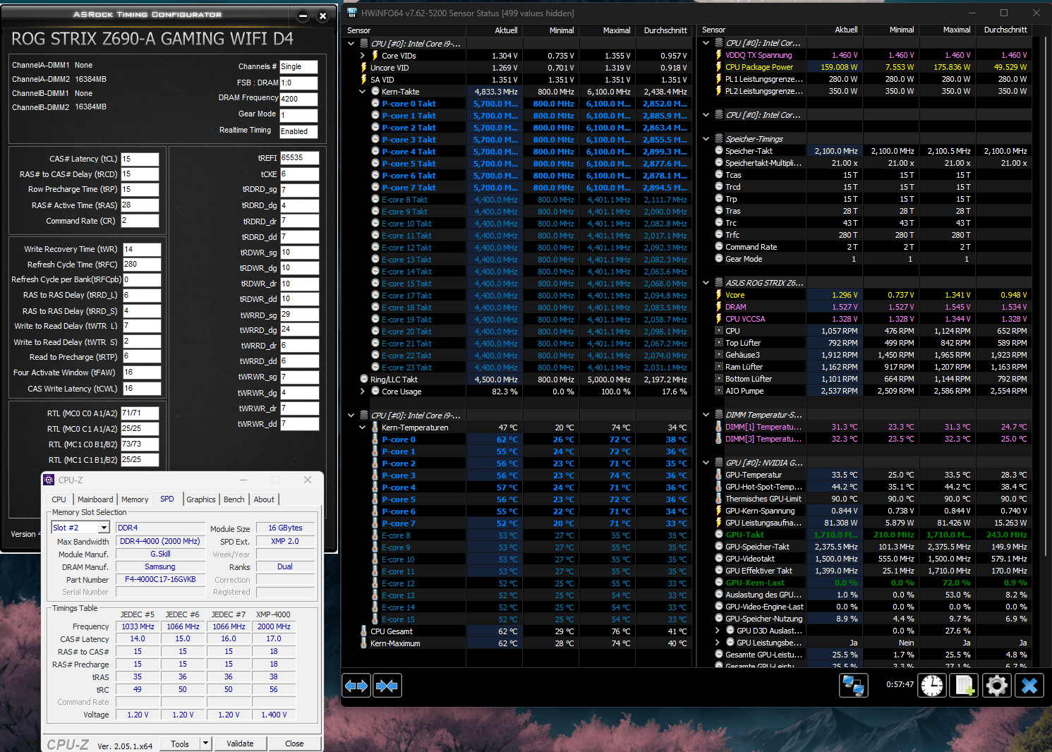Open the Memory Slot Selection dropdown in CPU-Z
Screen dimensions: 1052x752
tap(104, 528)
